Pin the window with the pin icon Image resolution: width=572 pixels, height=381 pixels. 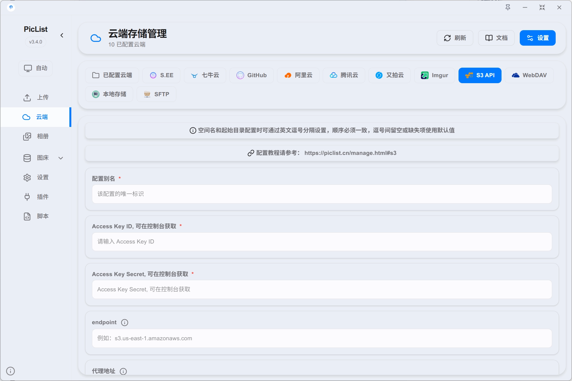click(x=508, y=7)
